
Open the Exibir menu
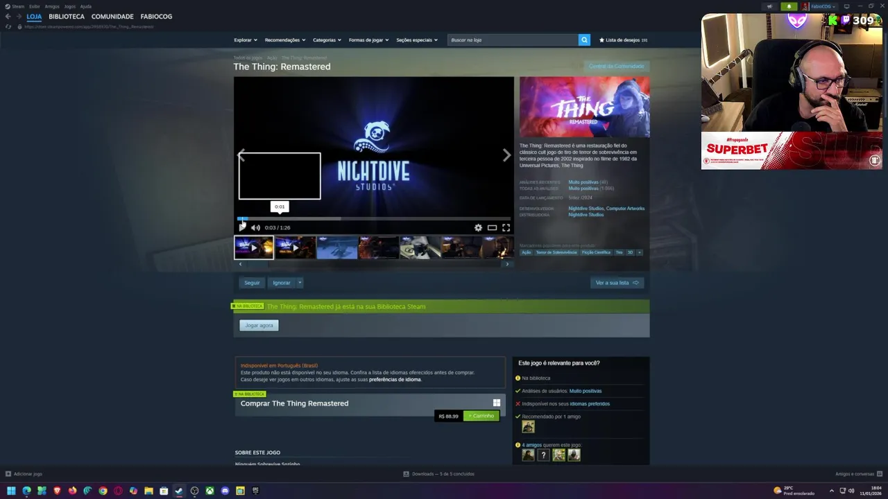[35, 6]
